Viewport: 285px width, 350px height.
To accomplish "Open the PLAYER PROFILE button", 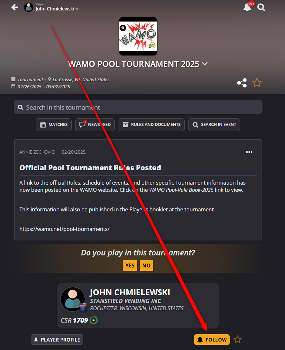I will [x=57, y=340].
